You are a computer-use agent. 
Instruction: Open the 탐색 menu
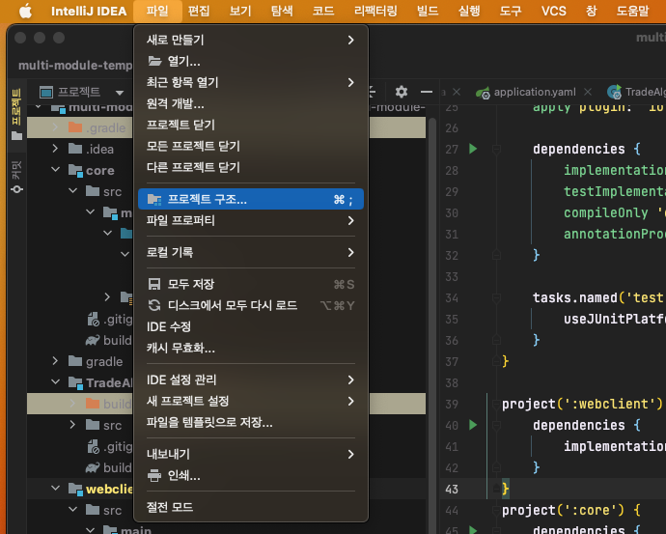[282, 11]
